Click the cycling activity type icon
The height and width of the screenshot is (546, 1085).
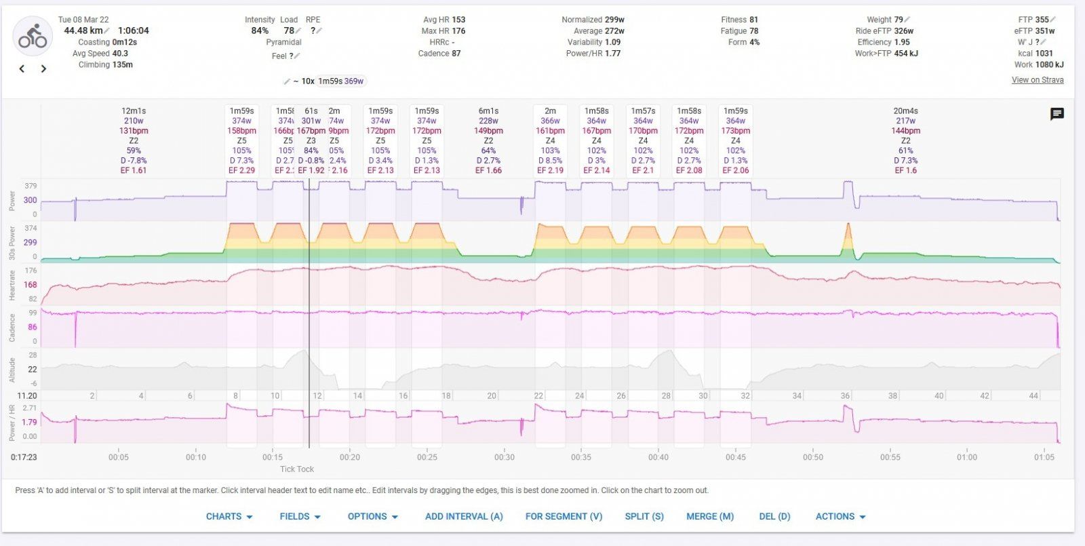[33, 37]
